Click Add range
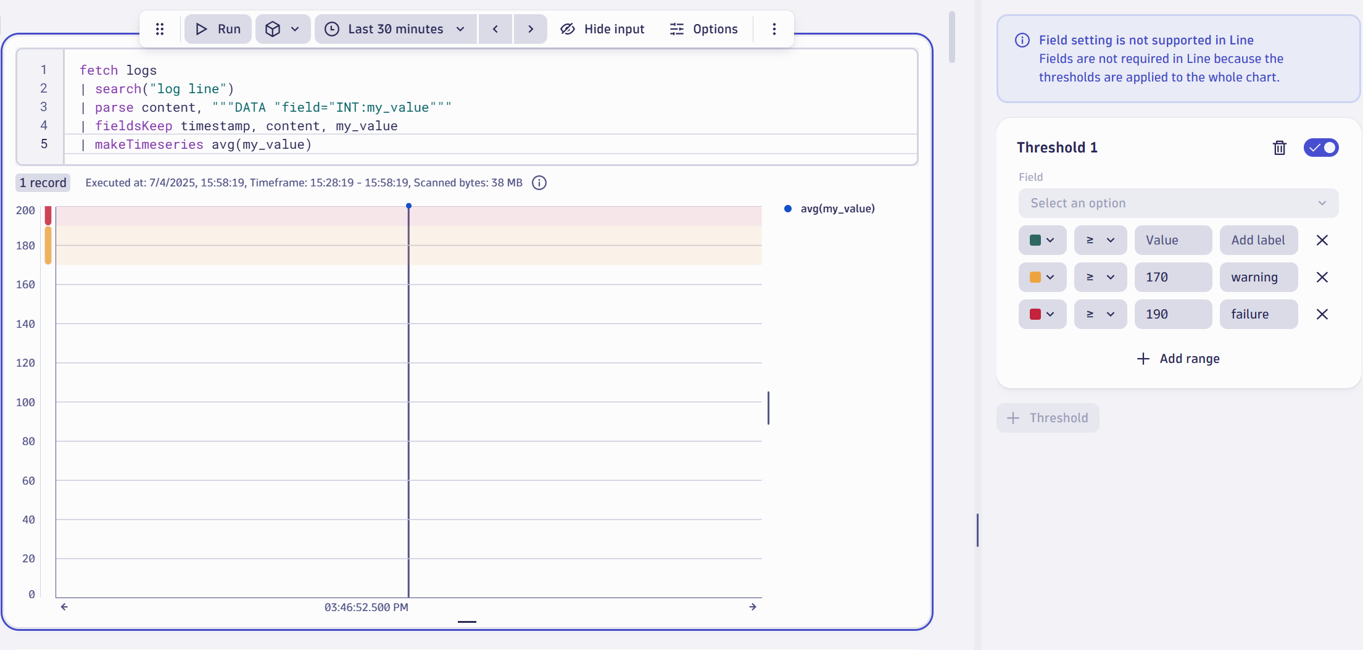The width and height of the screenshot is (1363, 650). click(1179, 359)
